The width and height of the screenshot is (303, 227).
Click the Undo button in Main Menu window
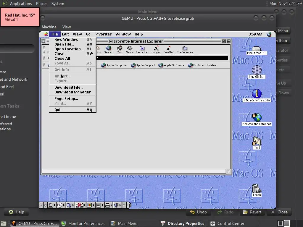point(198,212)
